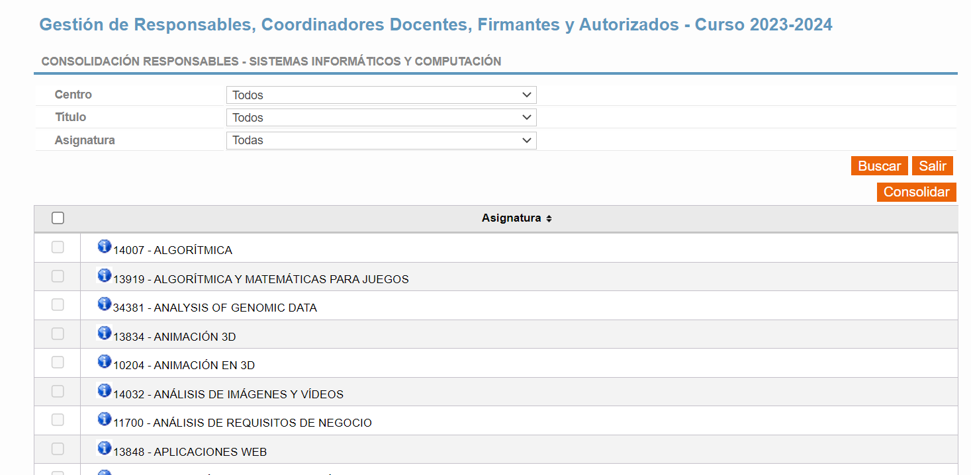
Task: Click info icon beside ALGORÍTMICA Y MATEMÁTICAS PARA JUEGOS
Action: (x=105, y=275)
